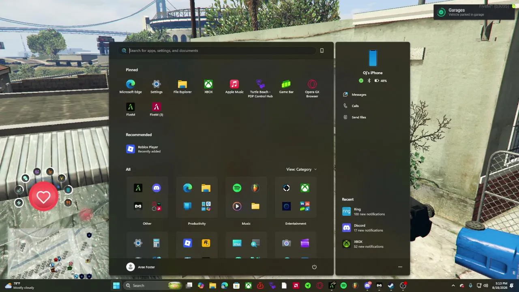Viewport: 519px width, 292px height.
Task: Open the Music category folder
Action: click(246, 197)
